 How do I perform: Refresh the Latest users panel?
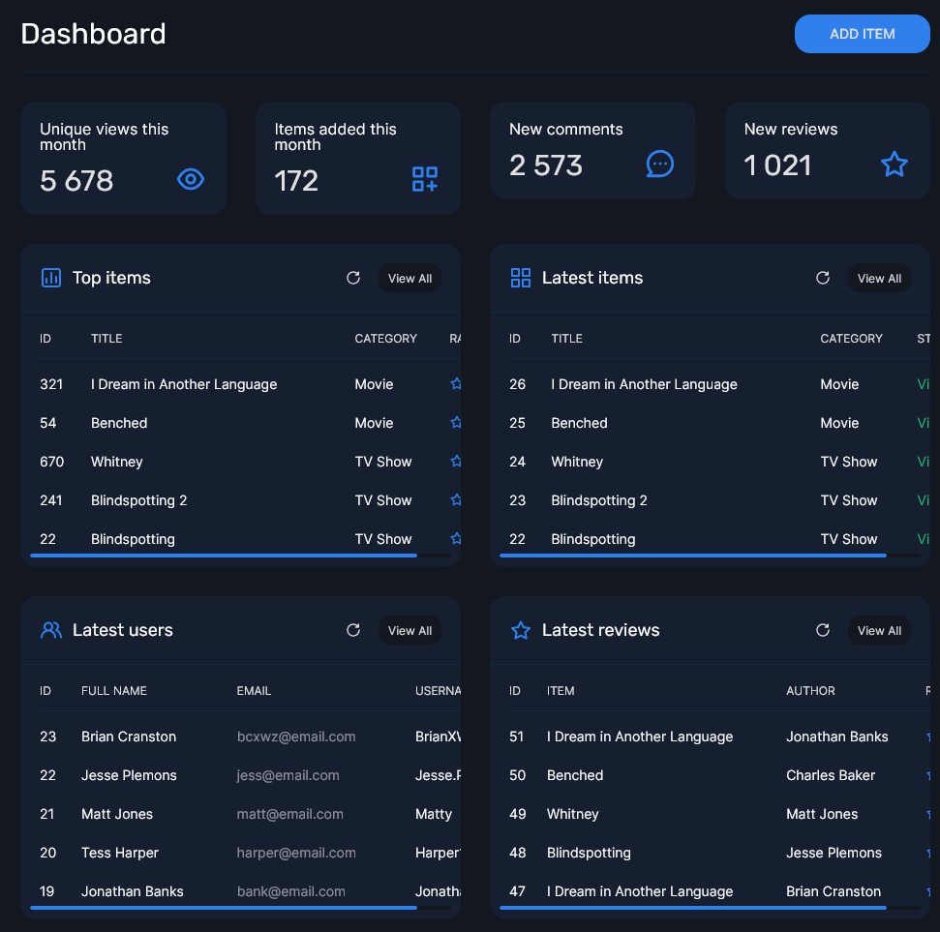tap(353, 630)
